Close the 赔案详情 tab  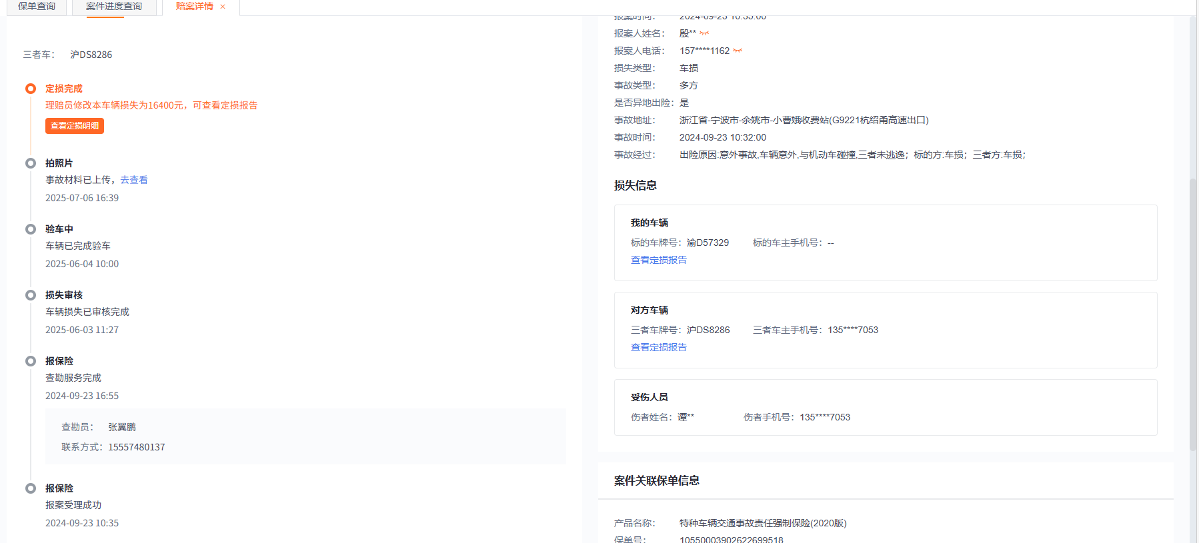tap(223, 7)
